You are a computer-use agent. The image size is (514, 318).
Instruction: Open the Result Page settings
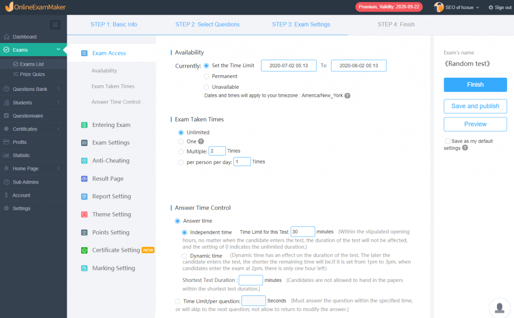(84, 179)
